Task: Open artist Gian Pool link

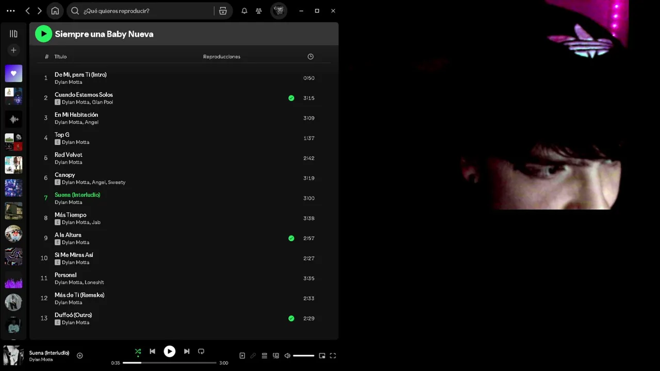Action: click(102, 102)
